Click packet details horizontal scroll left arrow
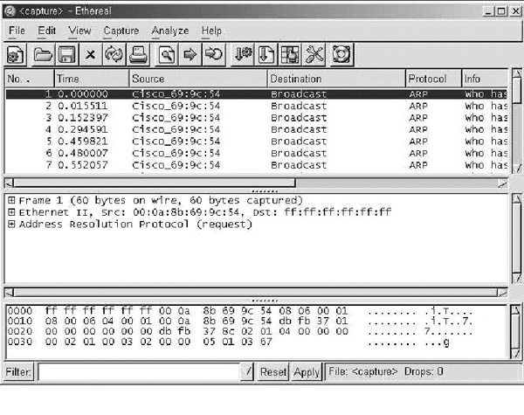The height and width of the screenshot is (415, 524). 9,293
